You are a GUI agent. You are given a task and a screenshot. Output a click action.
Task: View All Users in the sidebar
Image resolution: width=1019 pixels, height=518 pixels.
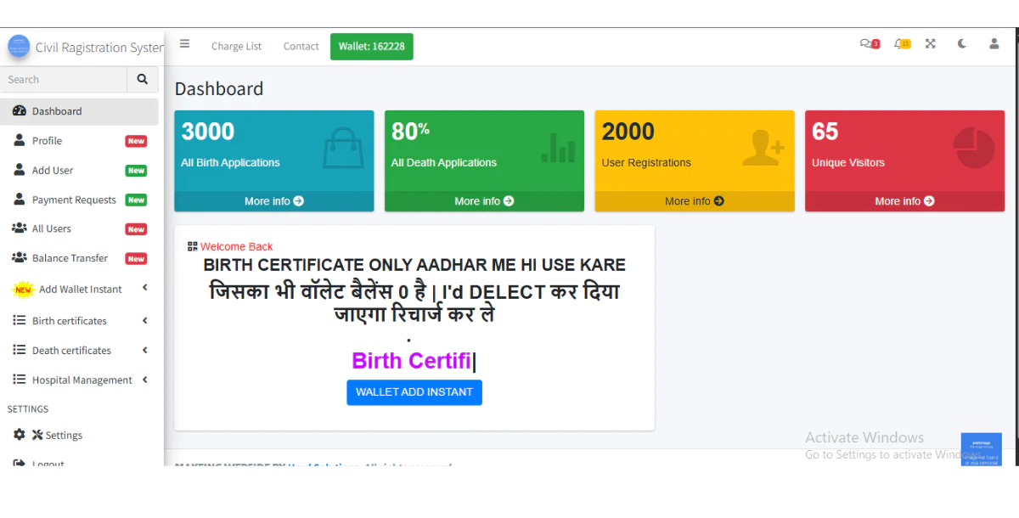coord(79,229)
